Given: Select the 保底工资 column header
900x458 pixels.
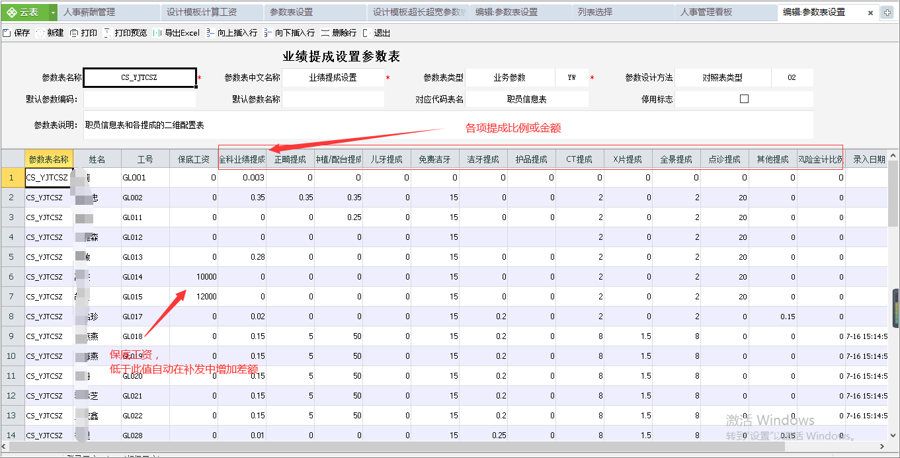Looking at the screenshot, I should [x=194, y=159].
